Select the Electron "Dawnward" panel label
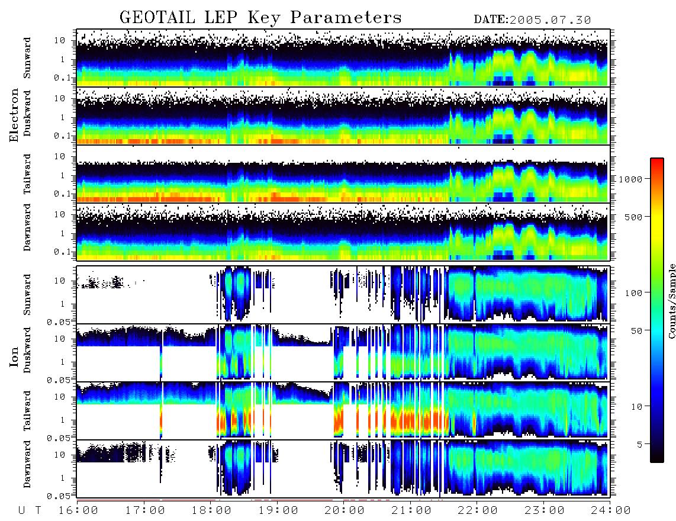Viewport: 676px width, 521px height. coord(27,227)
